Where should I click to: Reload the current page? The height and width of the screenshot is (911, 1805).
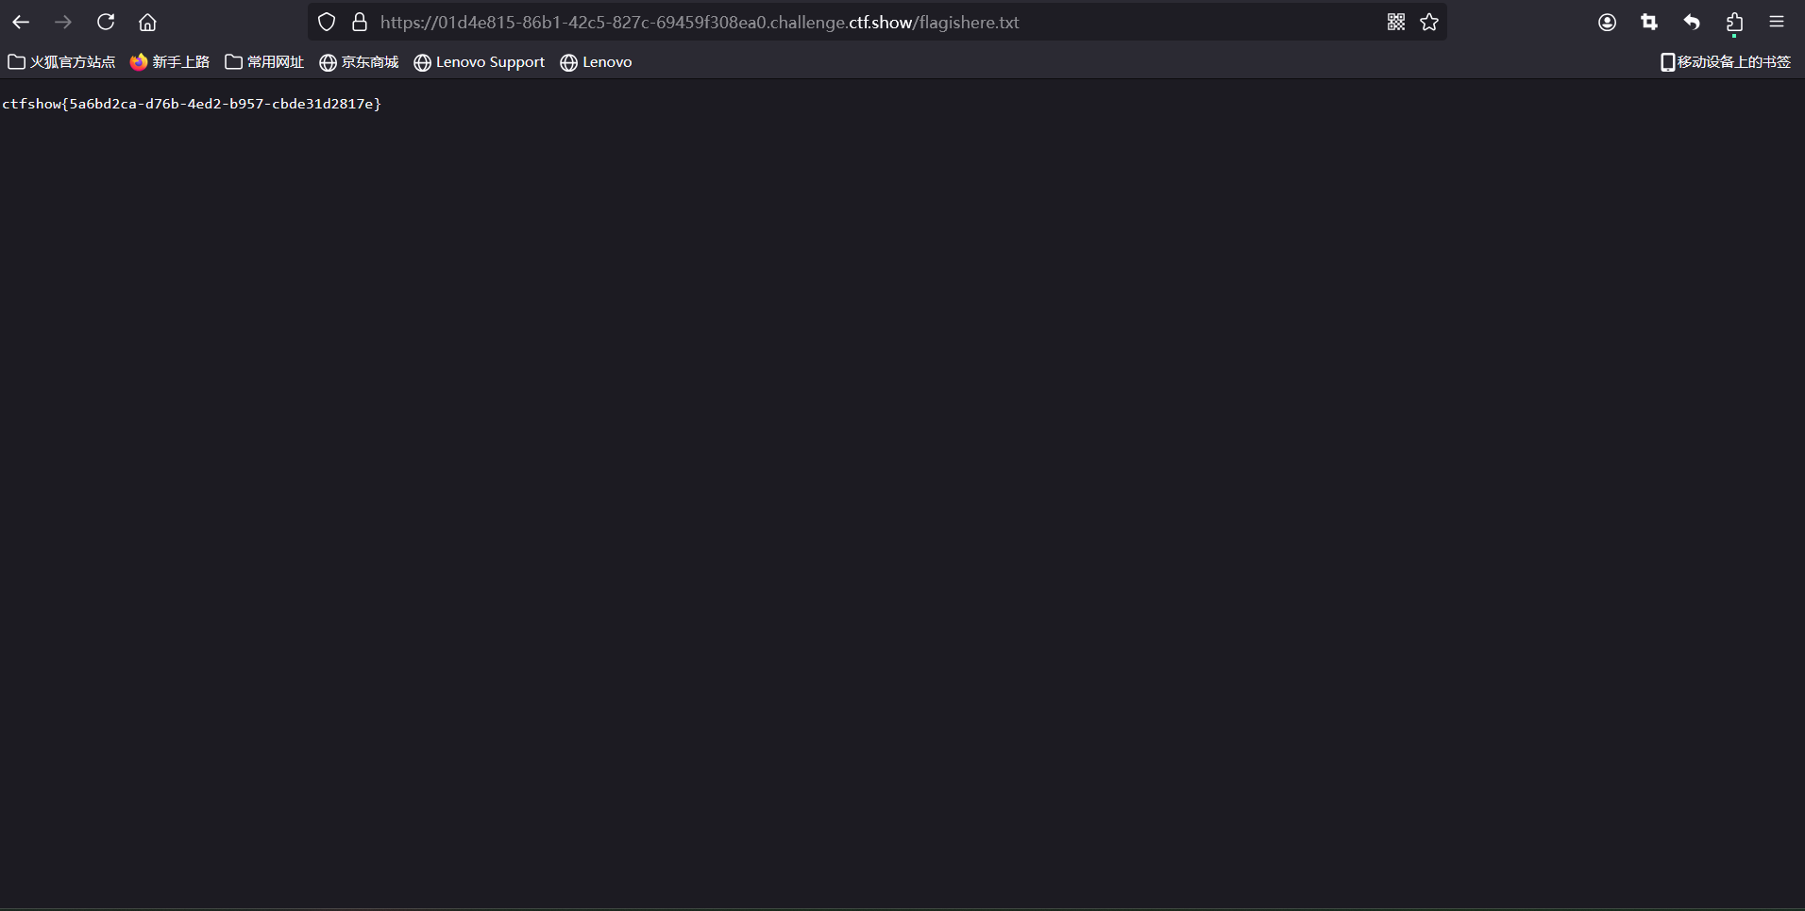click(x=106, y=22)
